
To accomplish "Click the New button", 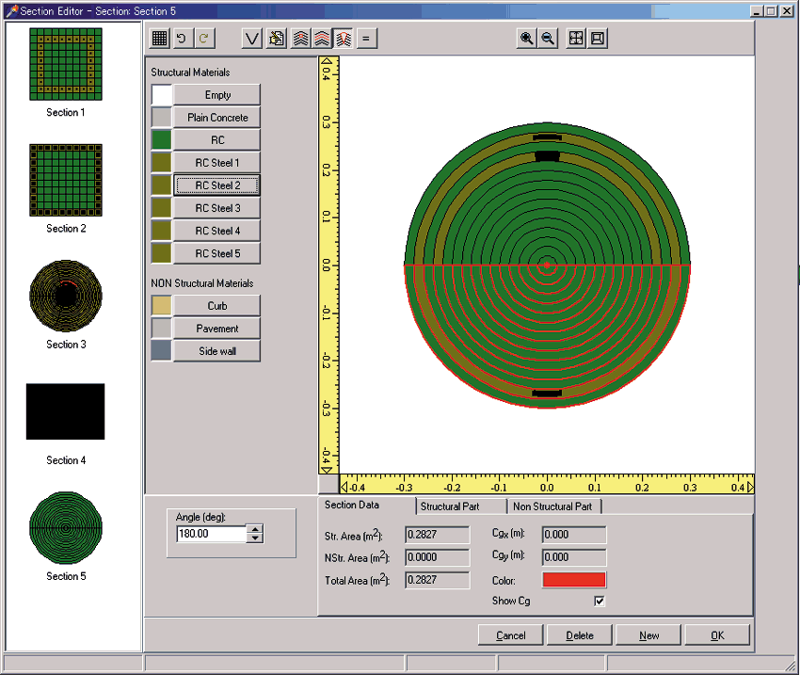I will (x=648, y=635).
